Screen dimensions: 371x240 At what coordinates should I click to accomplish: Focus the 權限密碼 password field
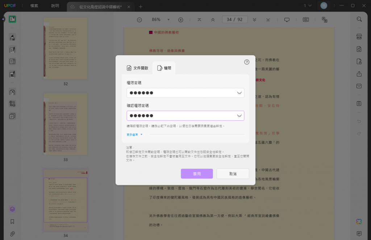click(x=185, y=93)
